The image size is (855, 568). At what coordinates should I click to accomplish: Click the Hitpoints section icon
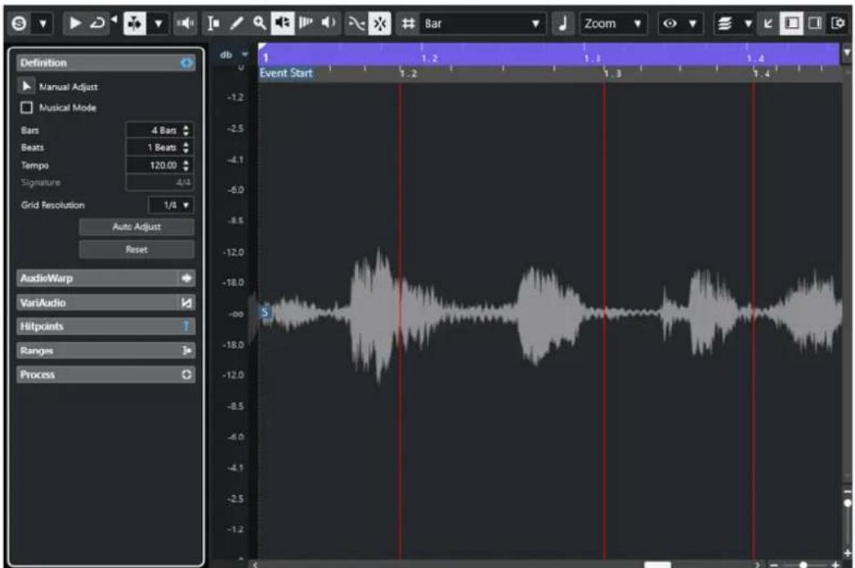pos(186,327)
